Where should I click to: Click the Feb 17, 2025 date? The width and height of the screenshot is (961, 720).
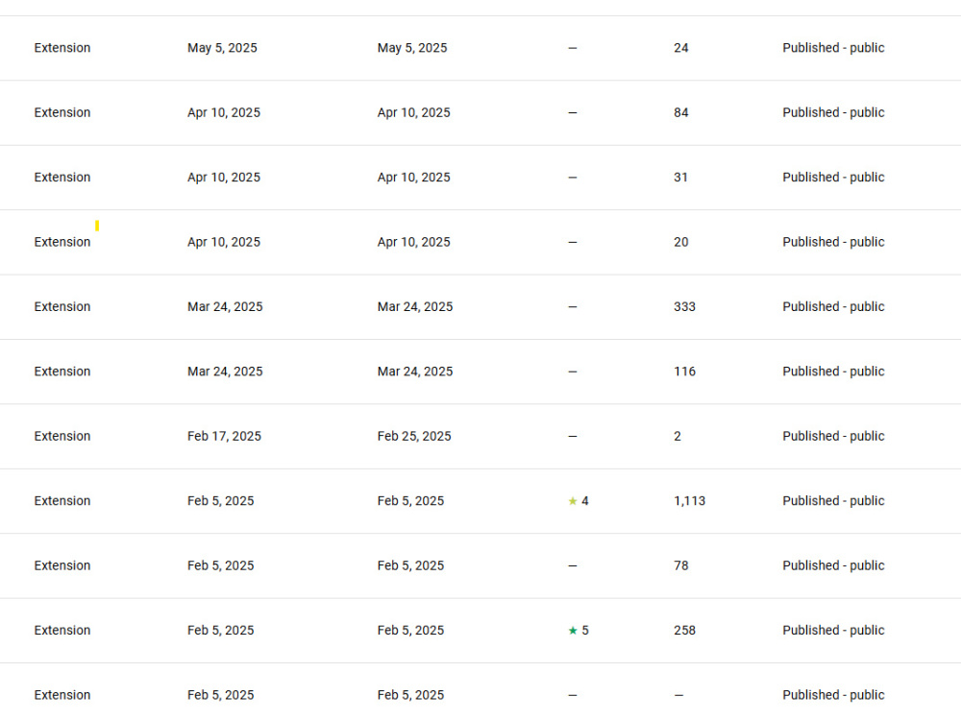(x=224, y=436)
